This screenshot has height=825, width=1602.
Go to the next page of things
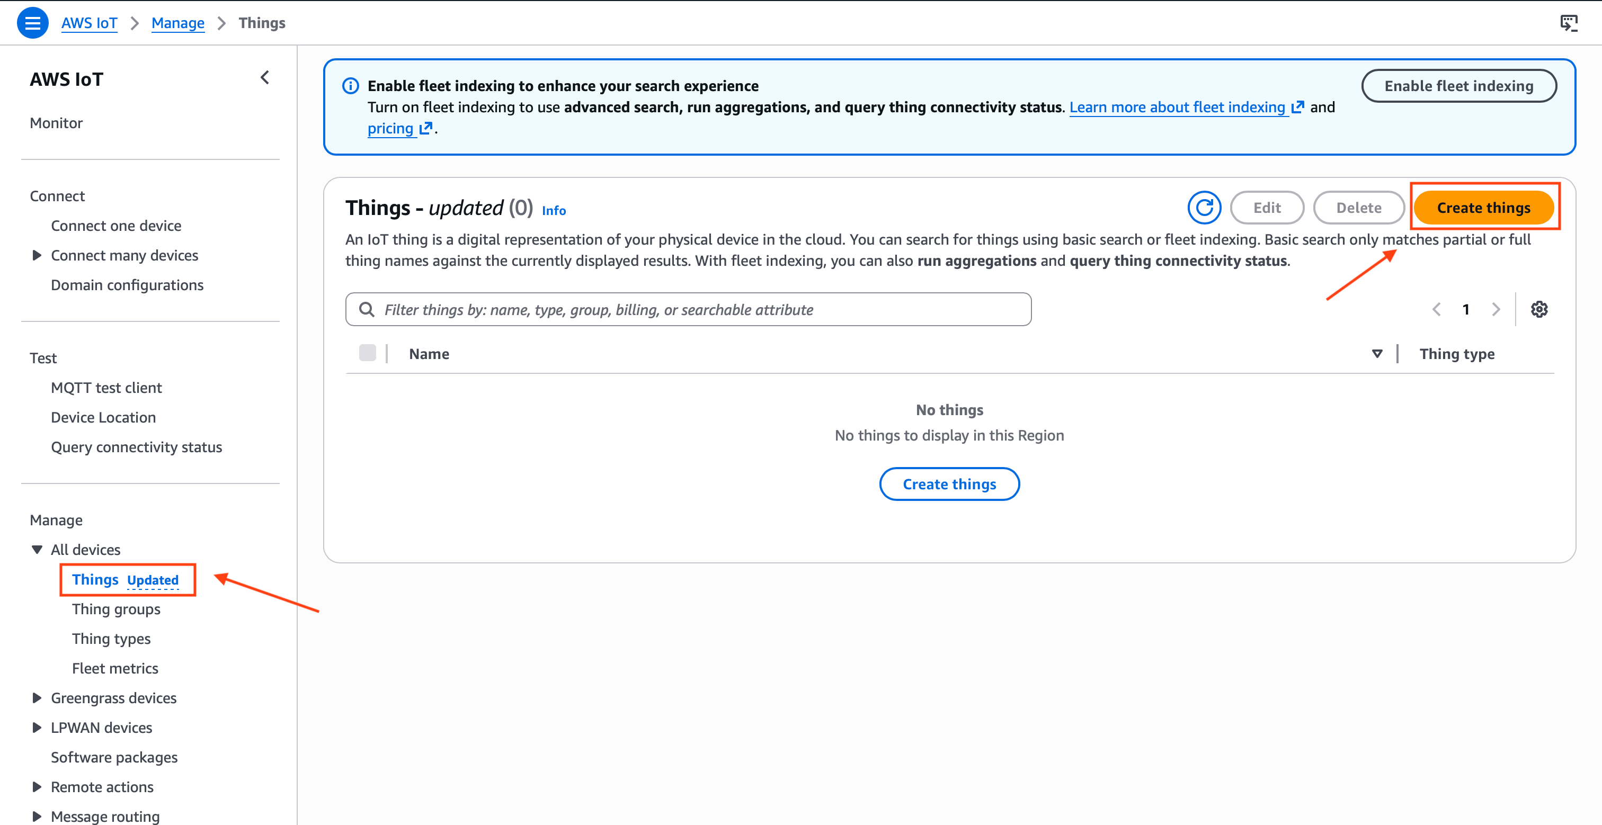click(x=1496, y=309)
